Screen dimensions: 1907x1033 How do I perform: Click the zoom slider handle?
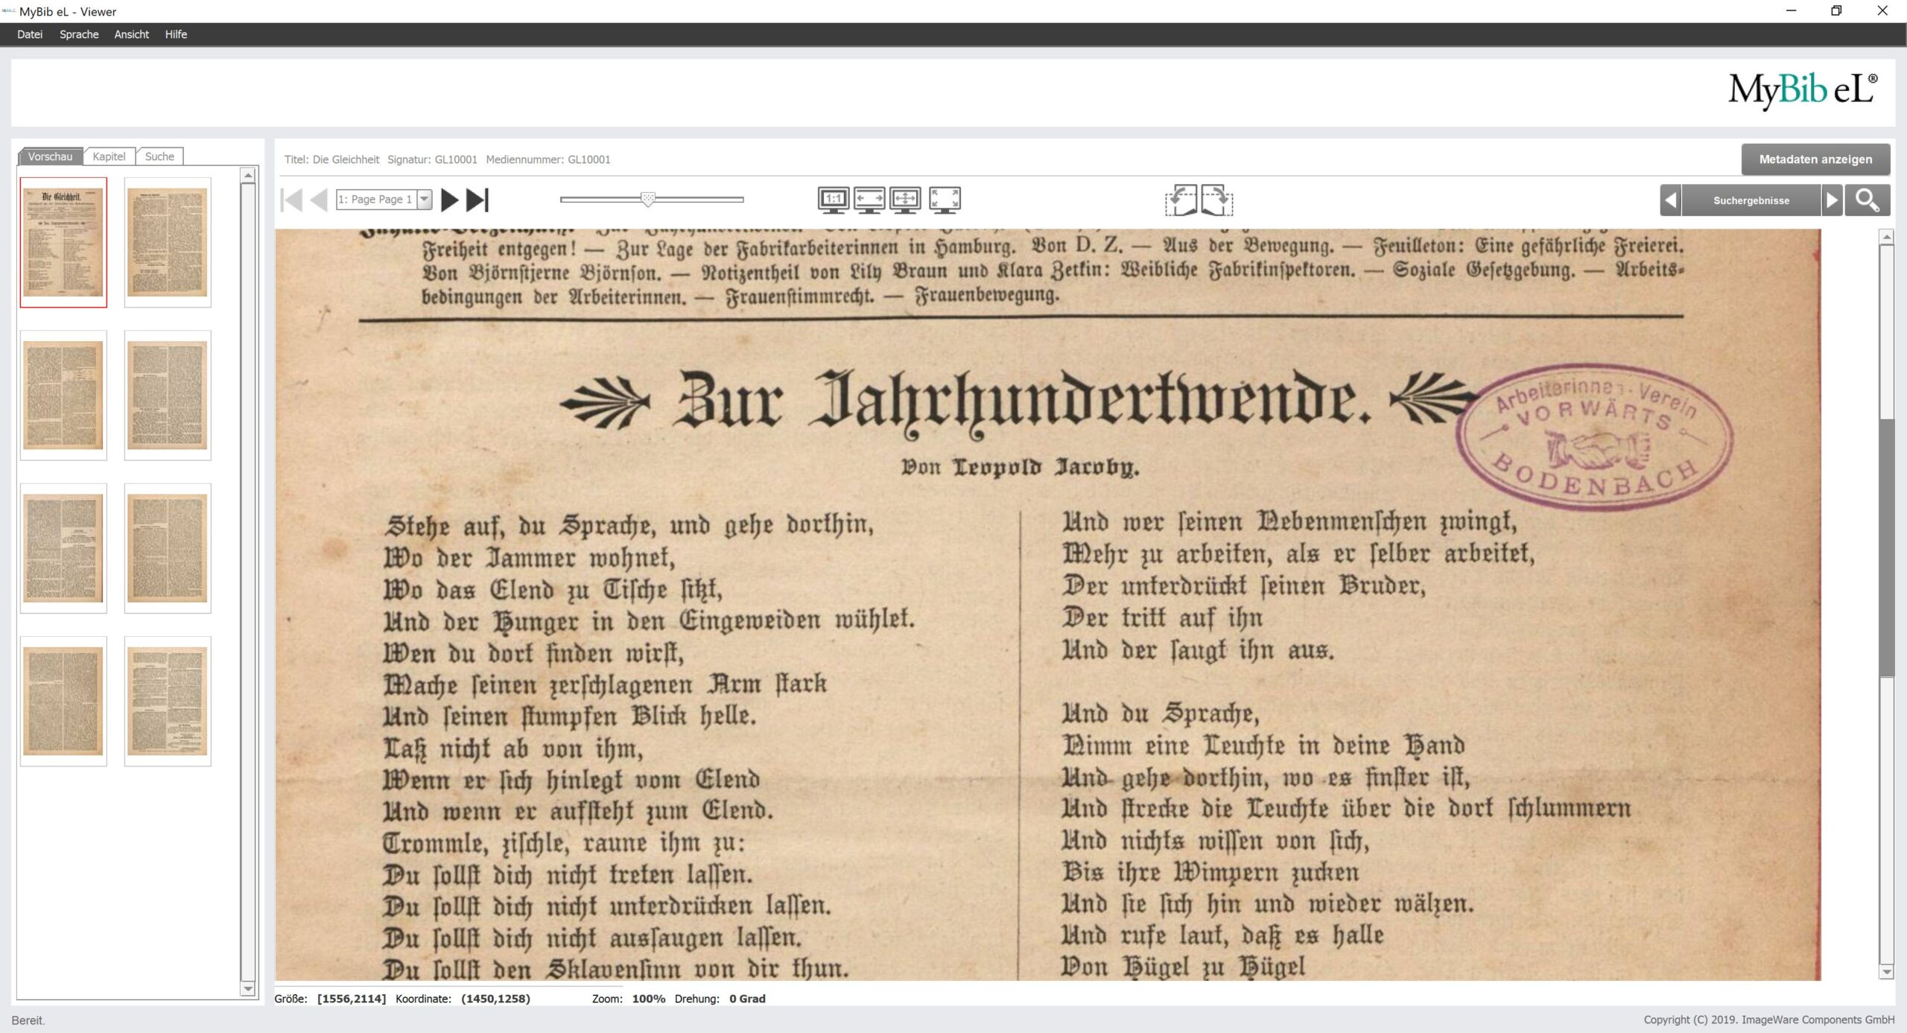coord(647,199)
